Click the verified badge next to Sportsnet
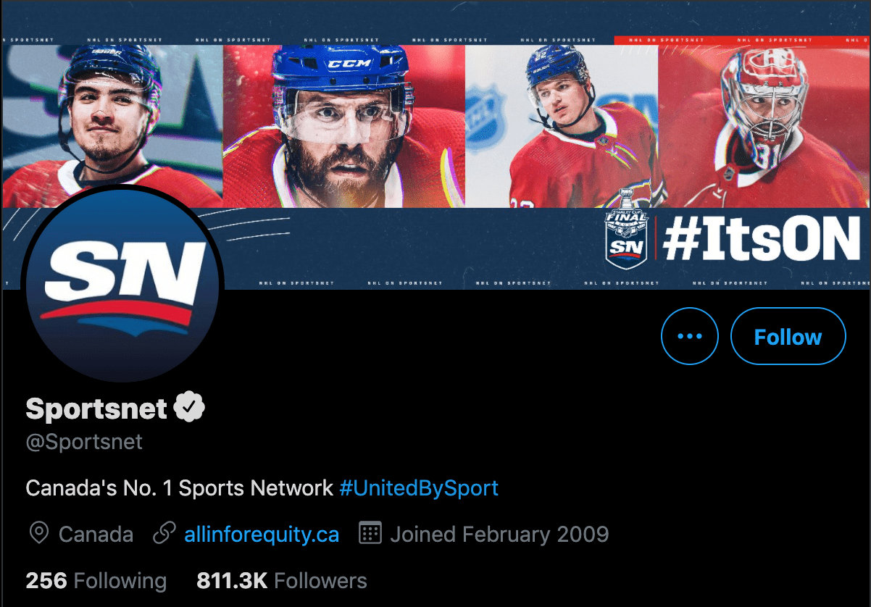 point(190,408)
